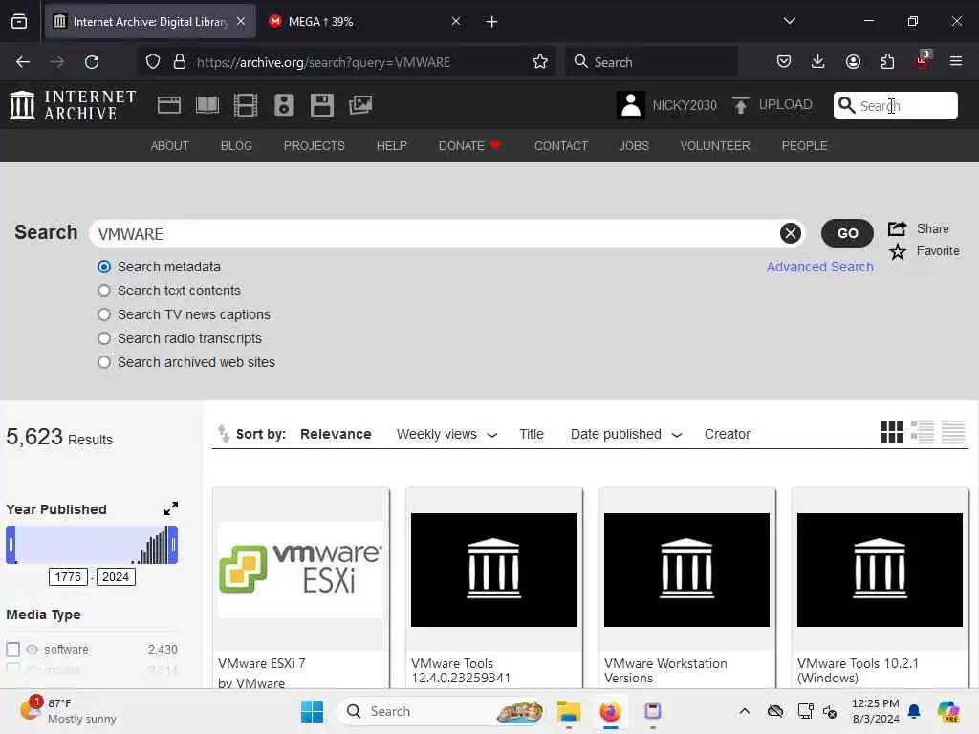Open Firefox account icon
This screenshot has height=734, width=979.
tap(853, 61)
